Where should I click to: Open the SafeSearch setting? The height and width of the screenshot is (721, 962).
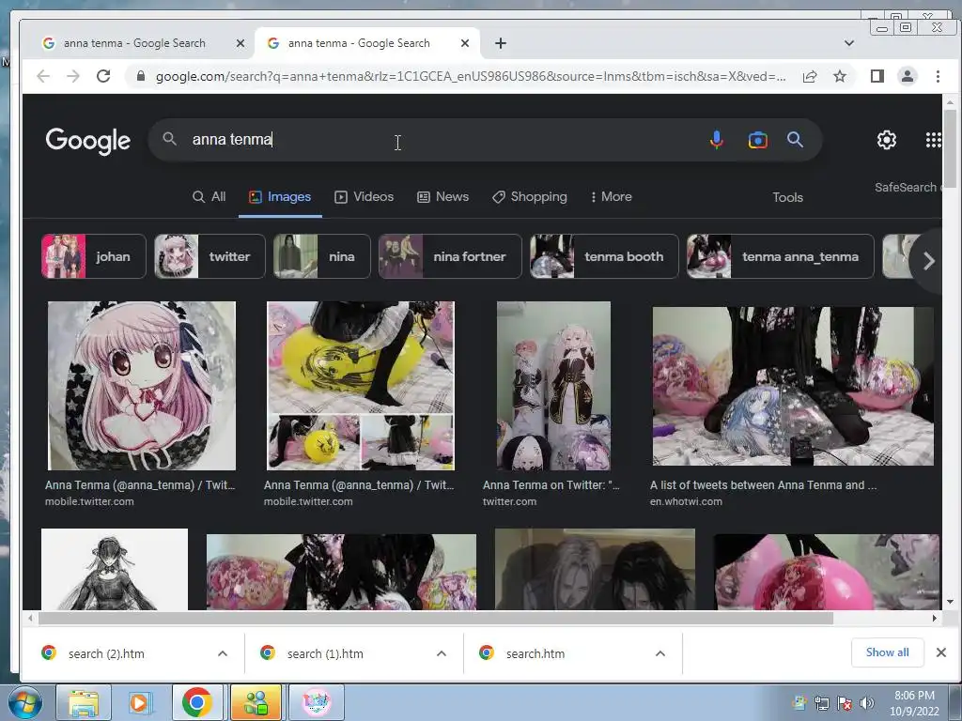908,188
